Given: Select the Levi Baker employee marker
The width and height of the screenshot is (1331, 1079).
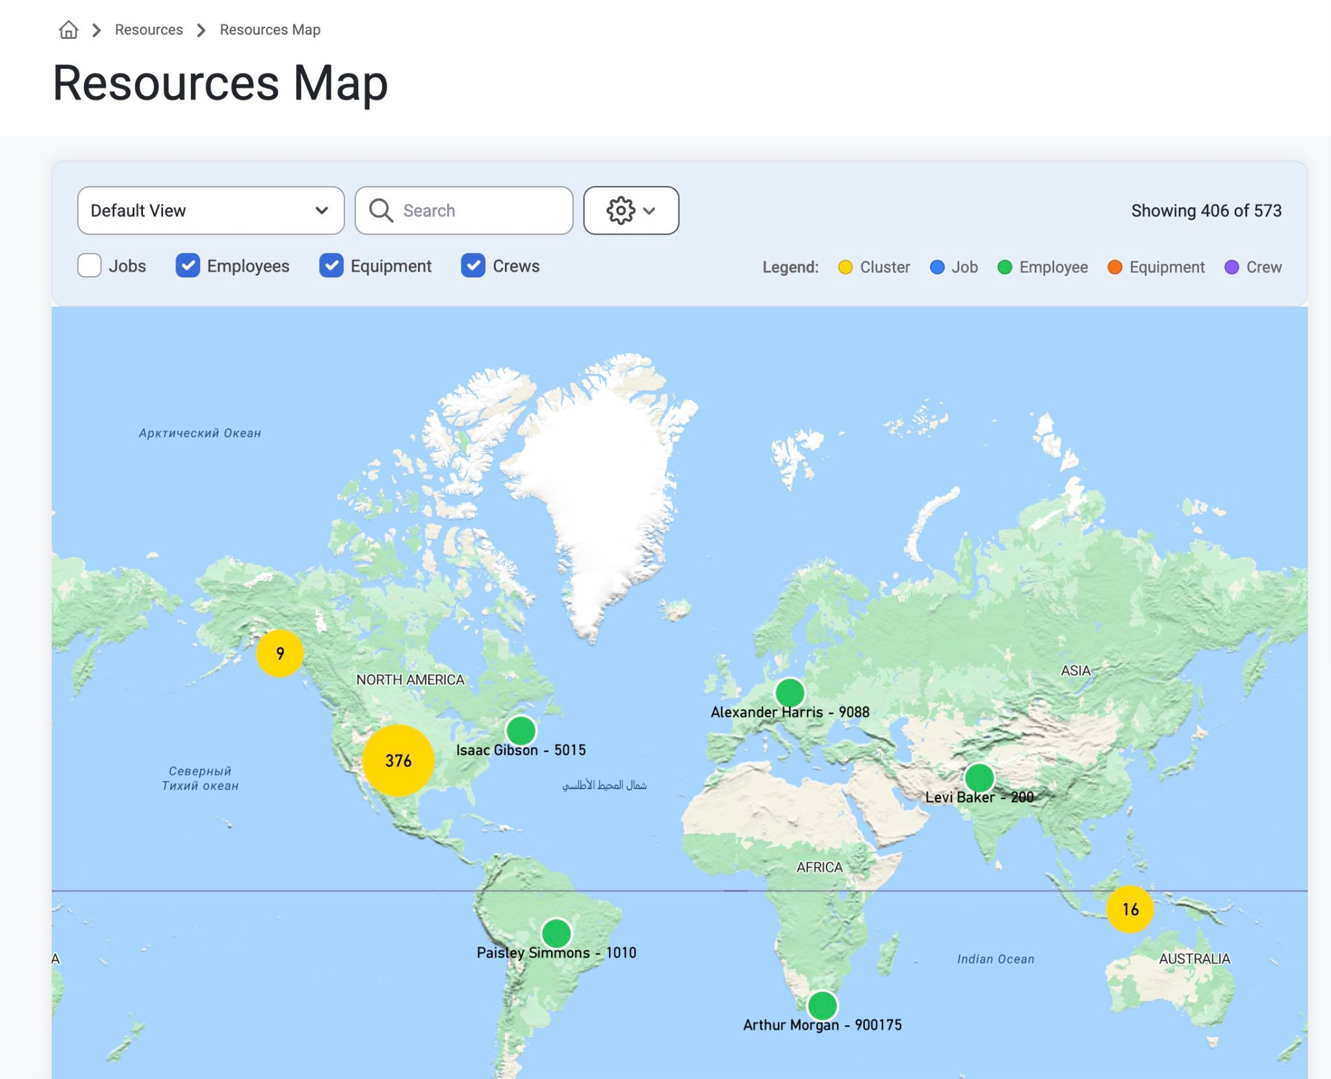Looking at the screenshot, I should [x=979, y=777].
